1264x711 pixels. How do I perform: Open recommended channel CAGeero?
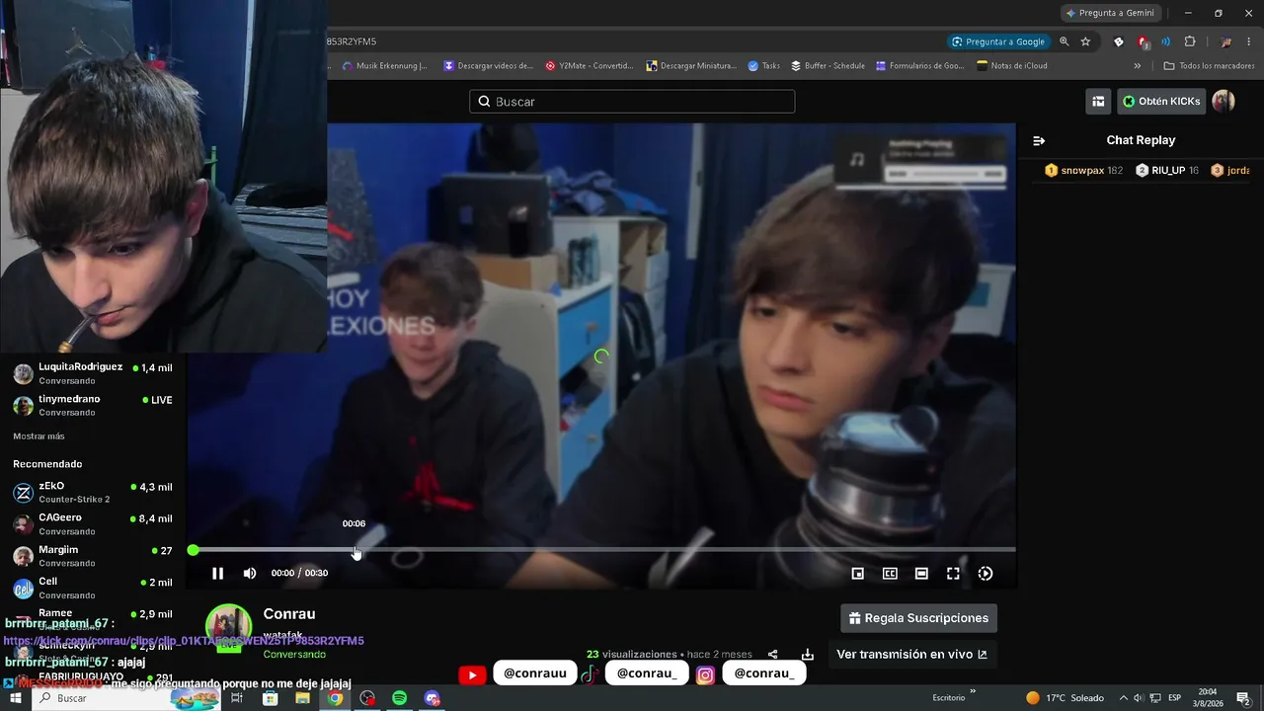pos(93,523)
